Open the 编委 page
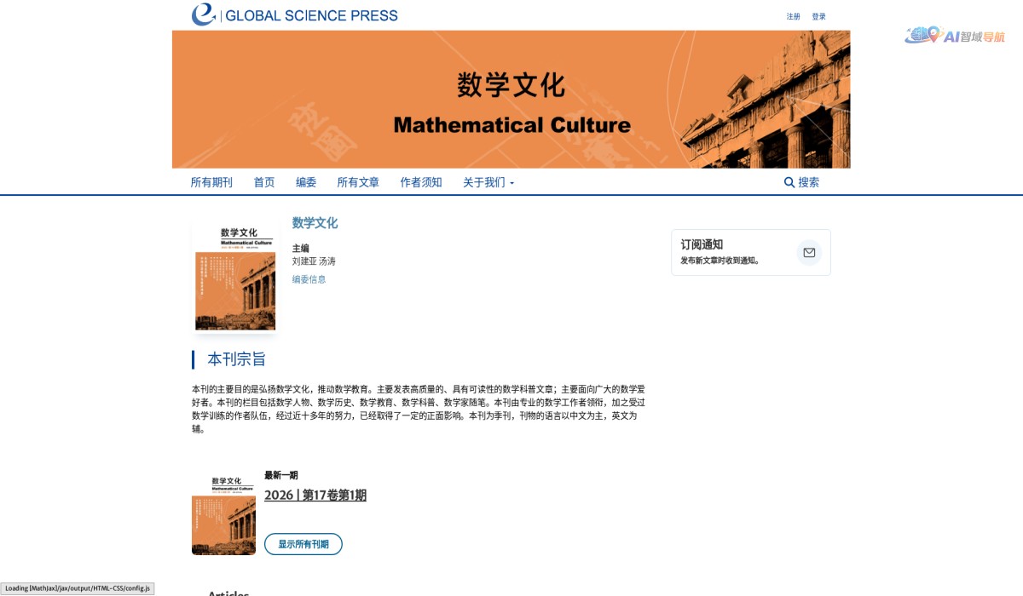The width and height of the screenshot is (1023, 596). (x=305, y=181)
